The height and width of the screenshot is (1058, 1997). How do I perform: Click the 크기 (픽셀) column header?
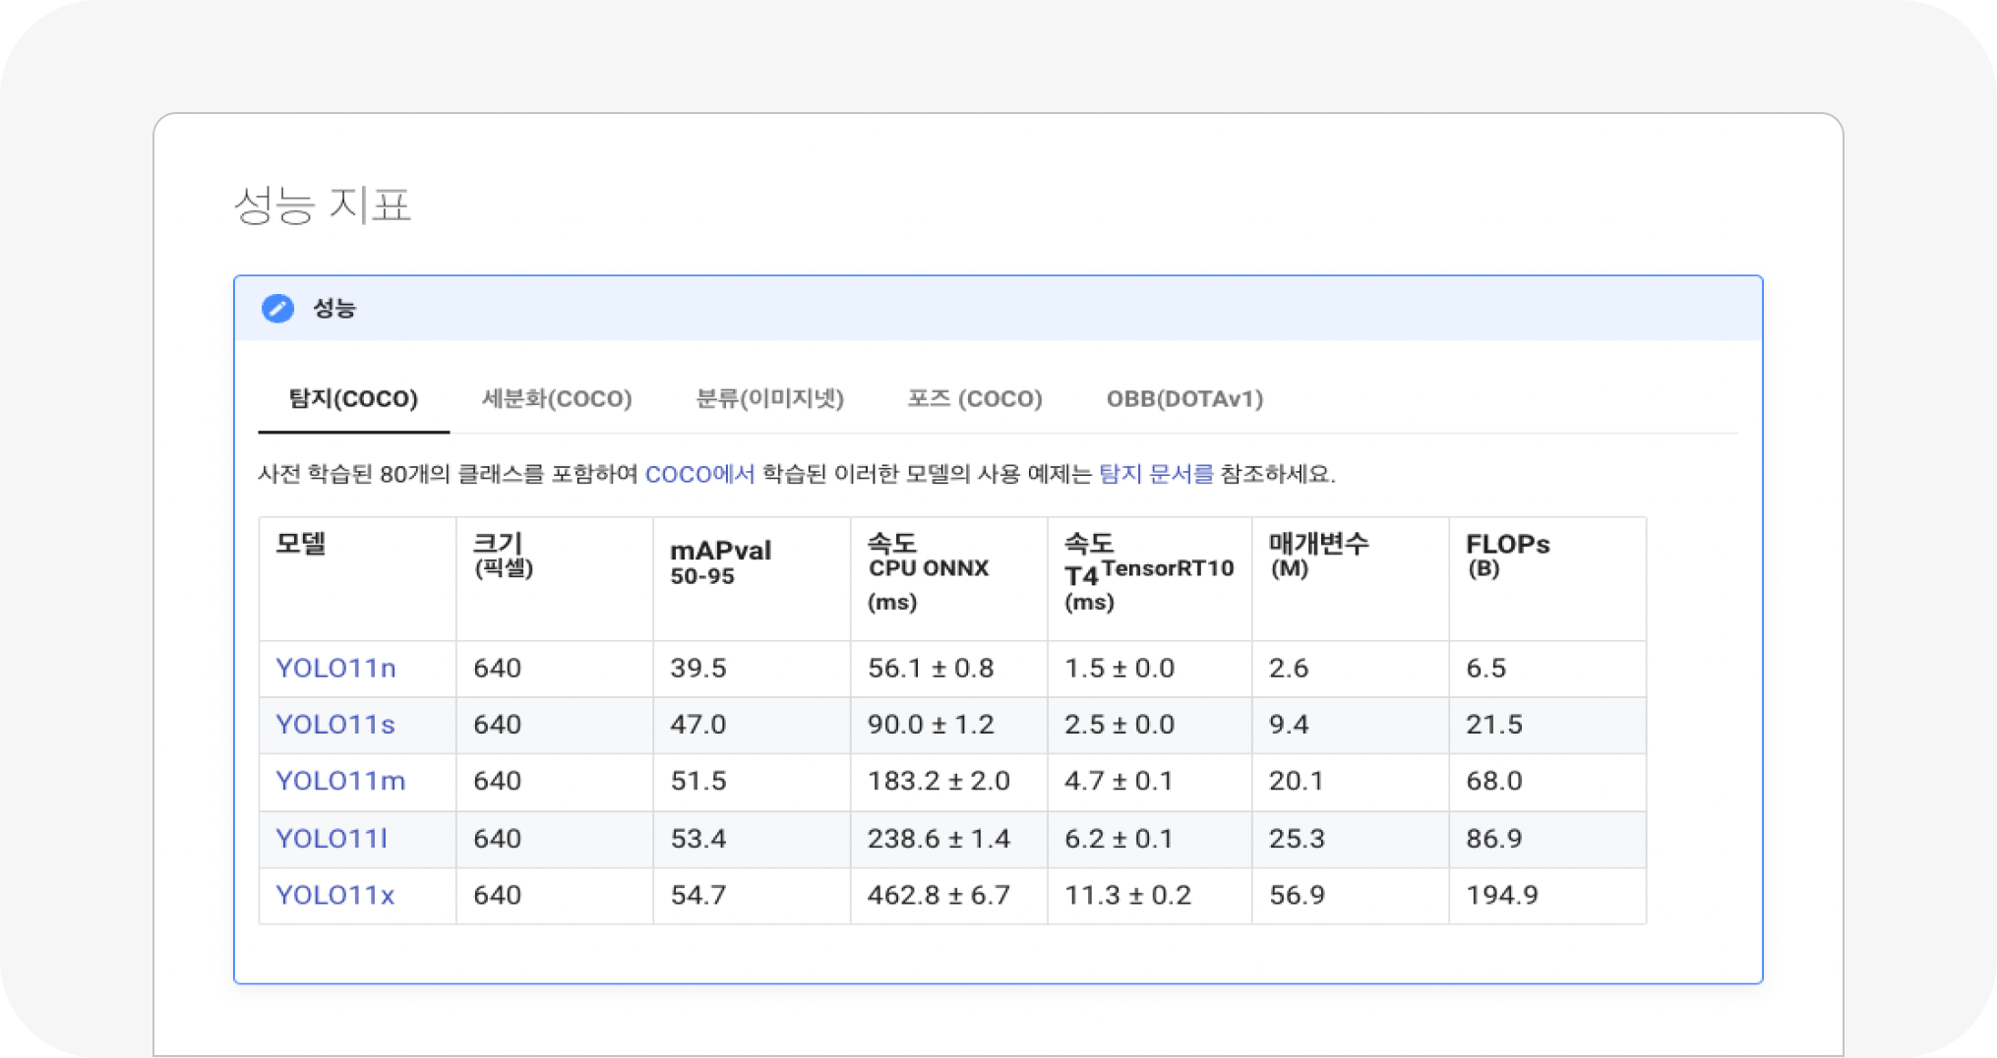555,578
